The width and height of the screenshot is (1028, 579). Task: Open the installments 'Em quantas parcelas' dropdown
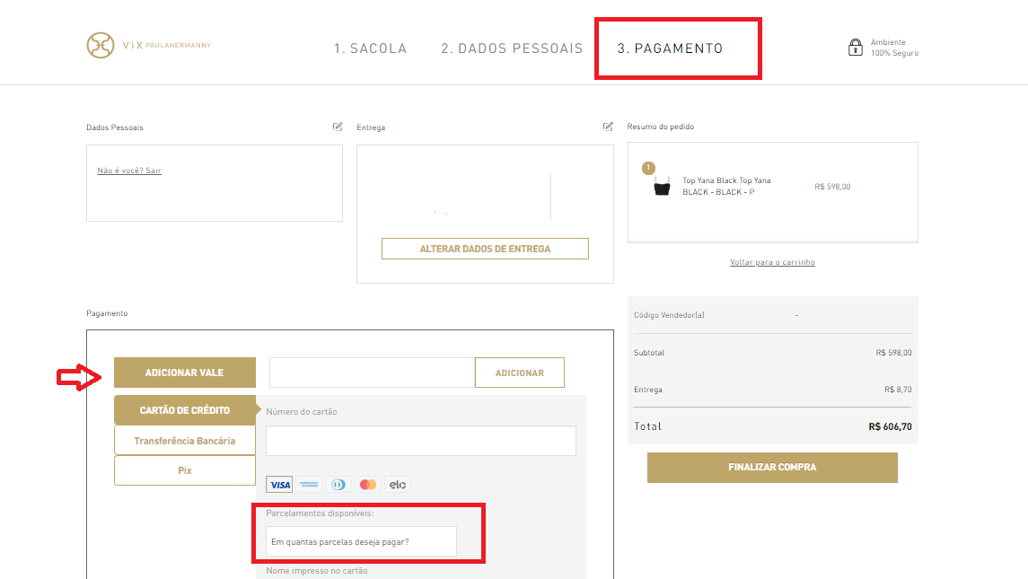coord(361,541)
